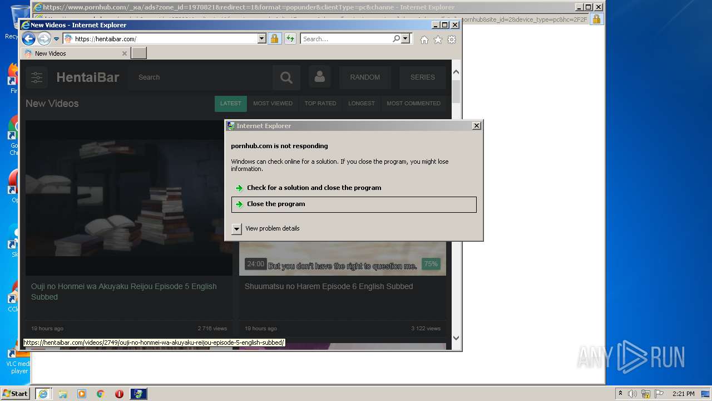Click the vertical scrollbar thumb

[x=456, y=91]
